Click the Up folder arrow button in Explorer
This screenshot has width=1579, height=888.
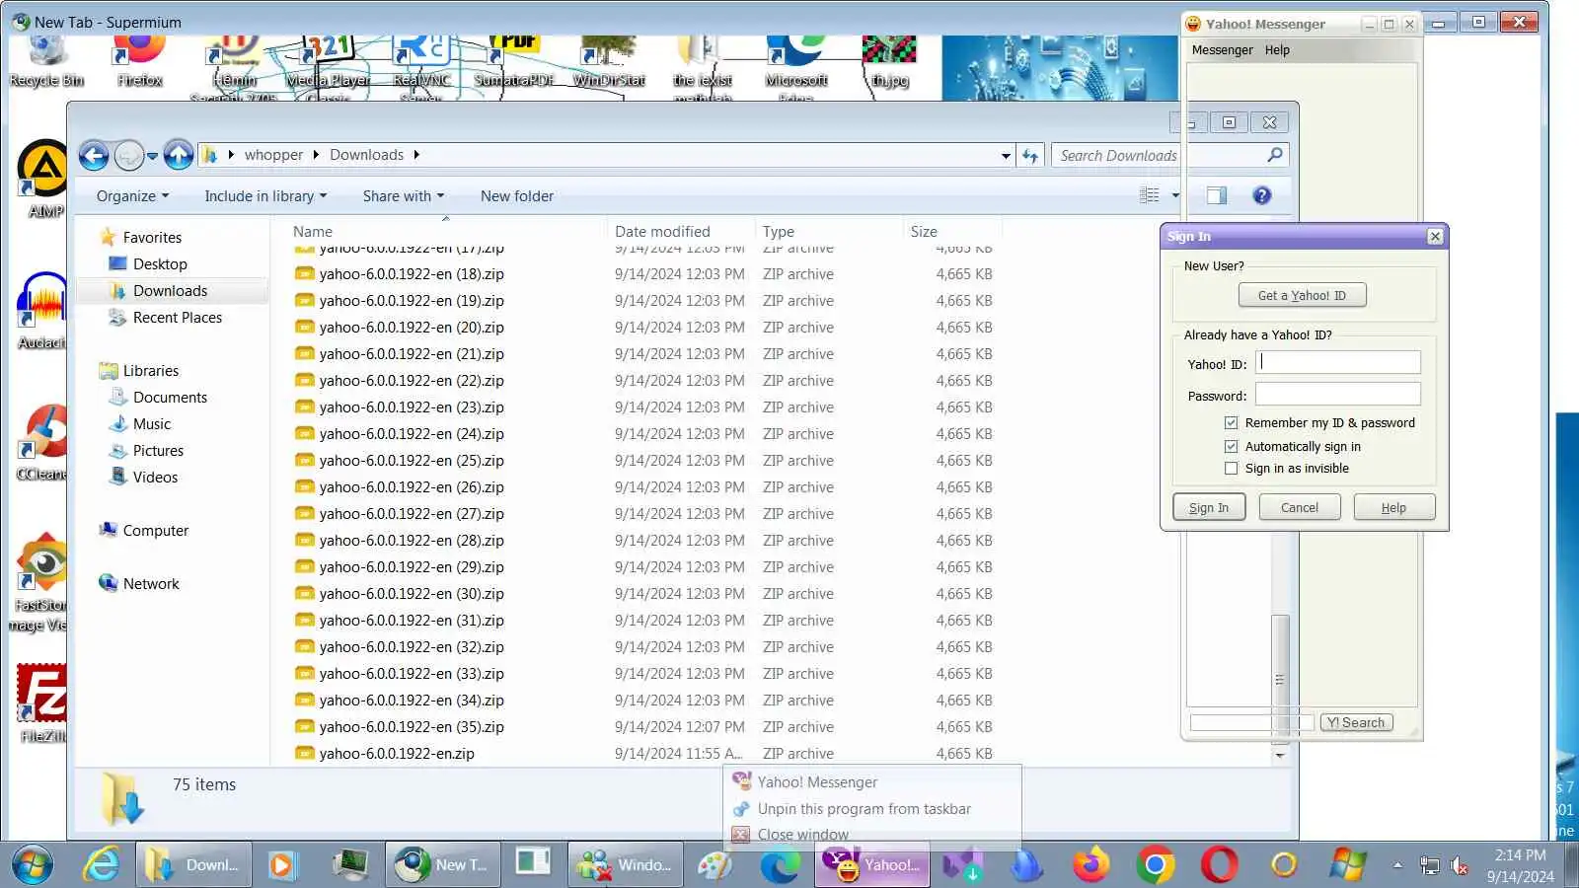179,155
